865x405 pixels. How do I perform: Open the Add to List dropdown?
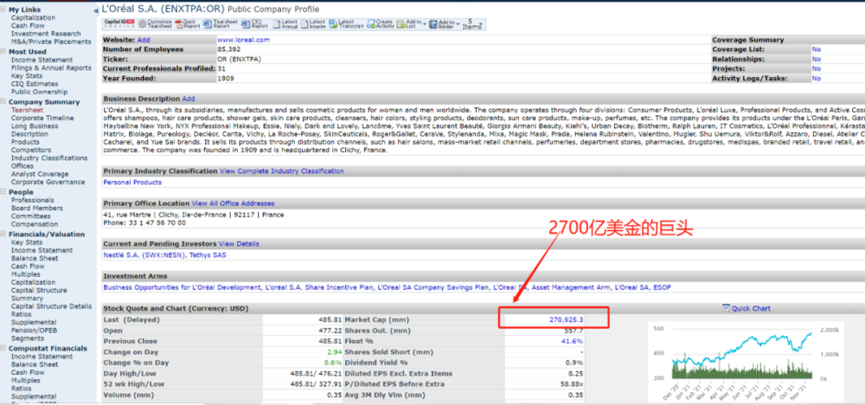click(412, 23)
